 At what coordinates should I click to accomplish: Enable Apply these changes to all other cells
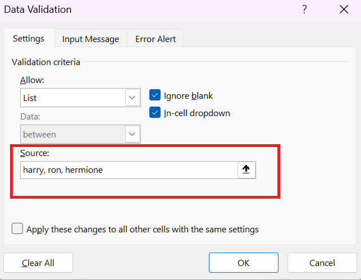point(17,228)
